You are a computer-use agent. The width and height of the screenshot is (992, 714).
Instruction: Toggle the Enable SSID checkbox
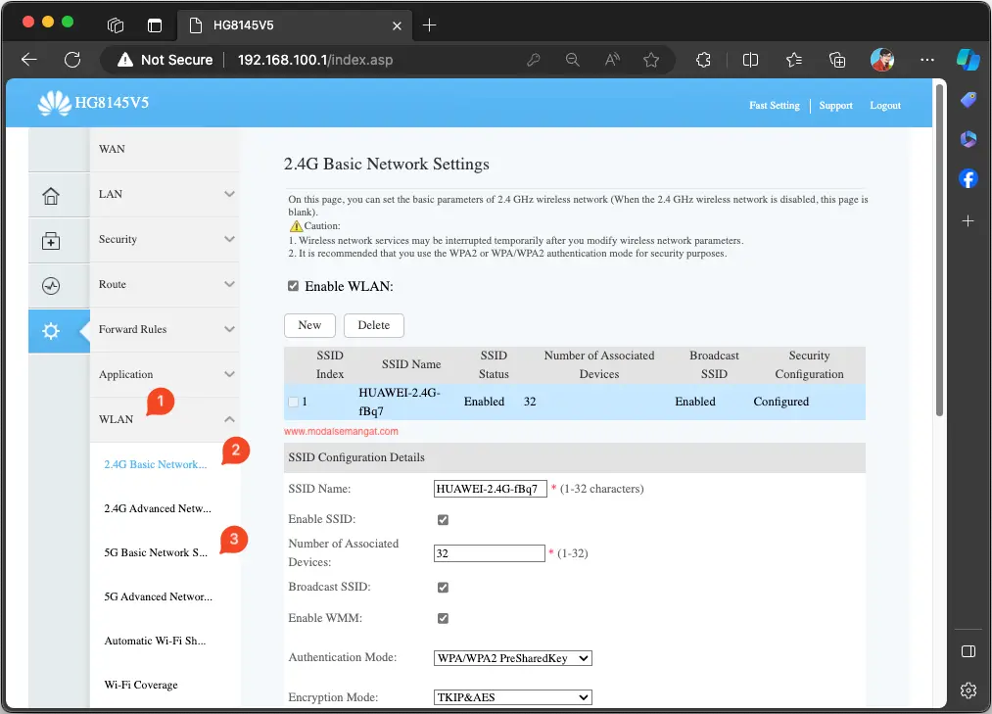pyautogui.click(x=443, y=520)
